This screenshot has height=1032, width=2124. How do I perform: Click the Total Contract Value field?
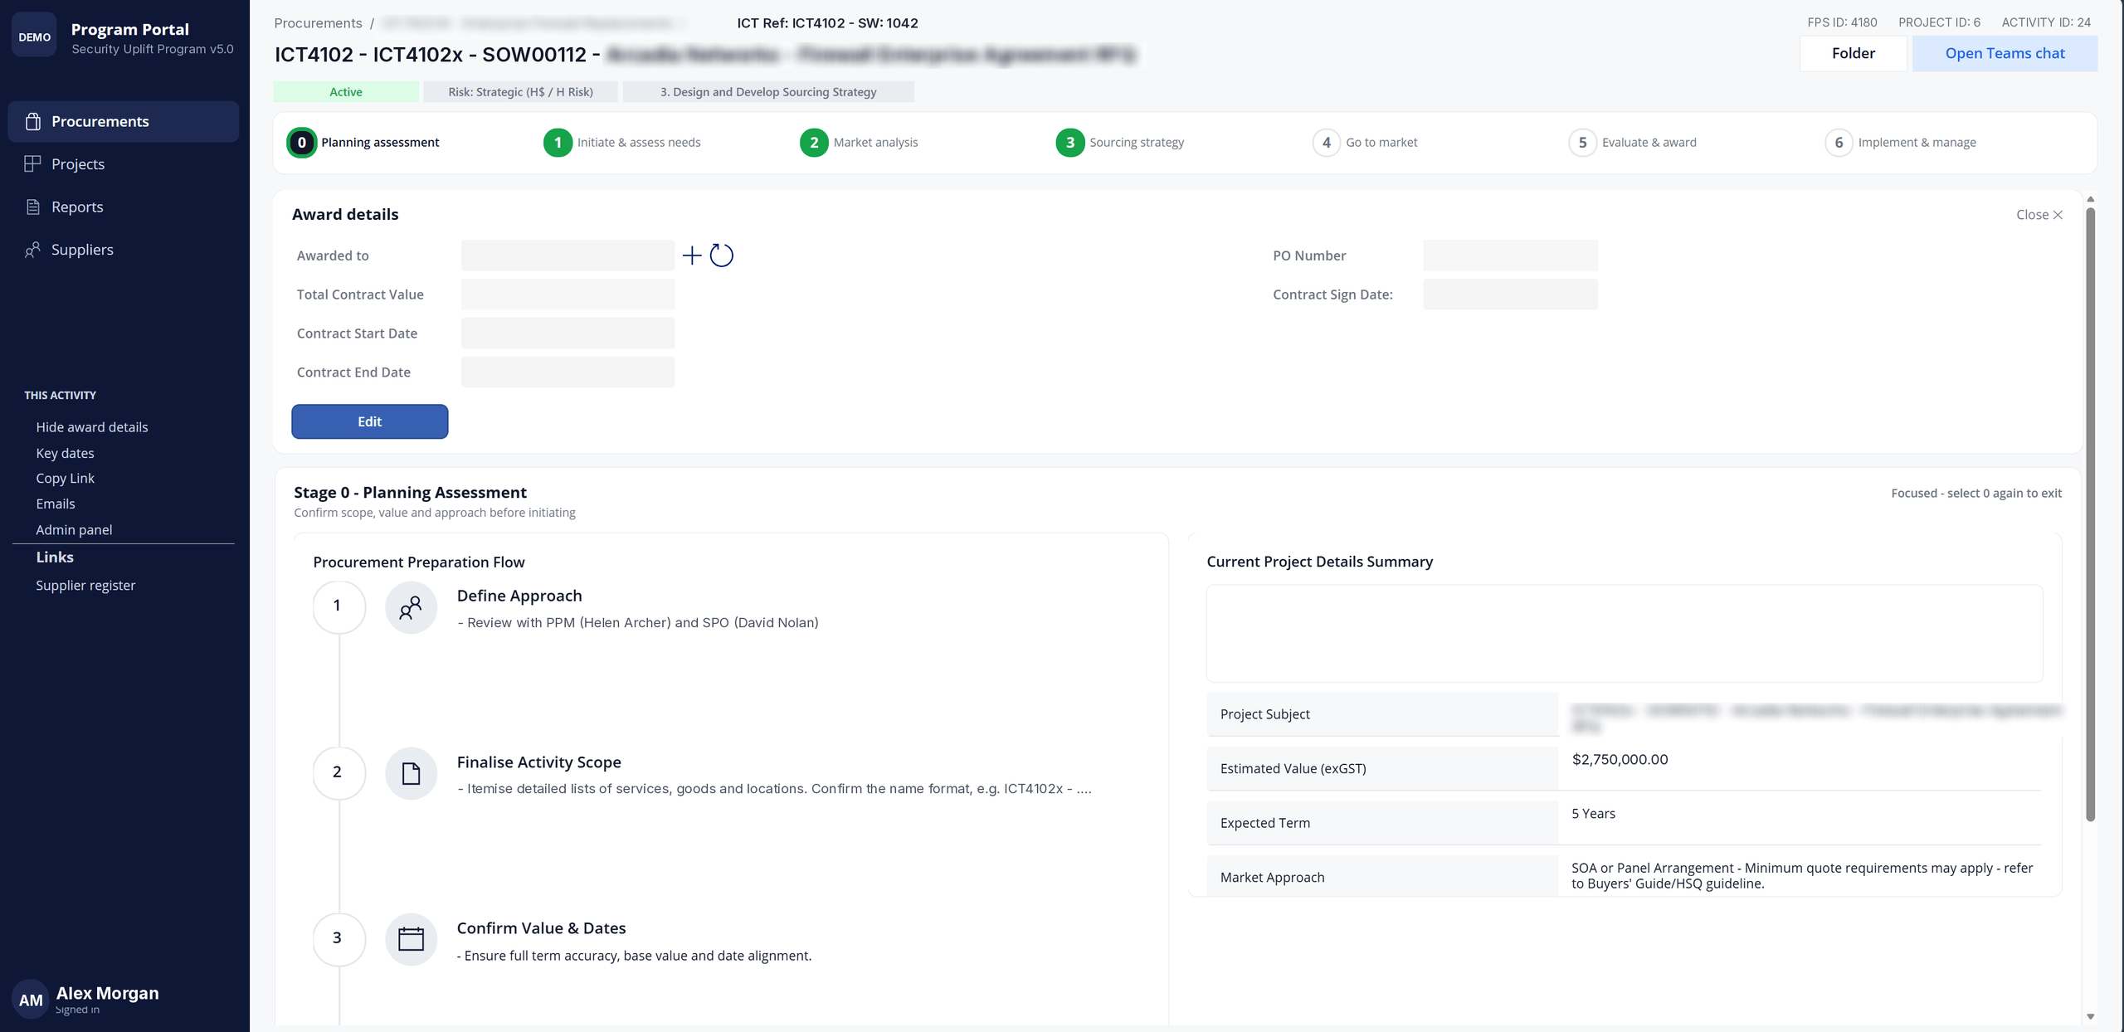click(568, 295)
